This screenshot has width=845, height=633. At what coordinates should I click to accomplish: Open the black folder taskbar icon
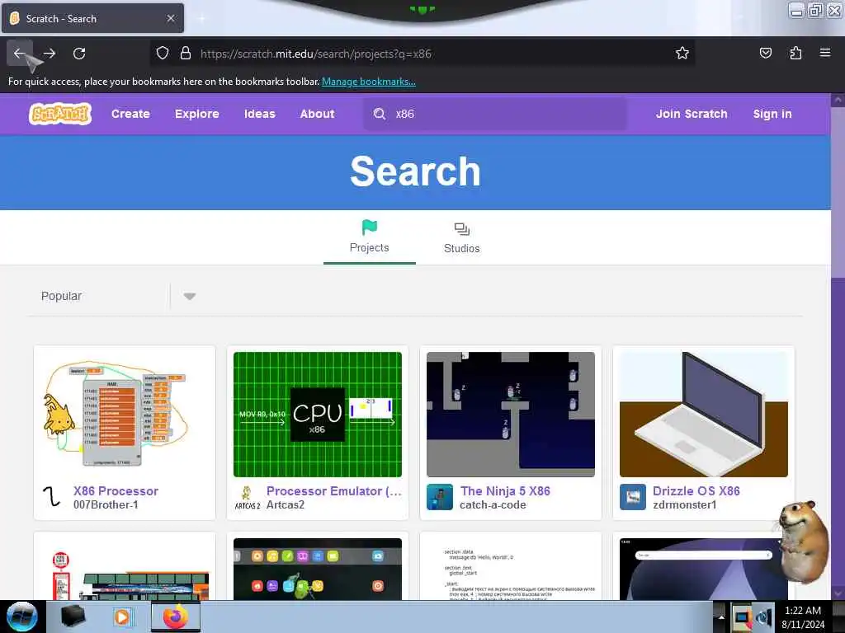(73, 617)
